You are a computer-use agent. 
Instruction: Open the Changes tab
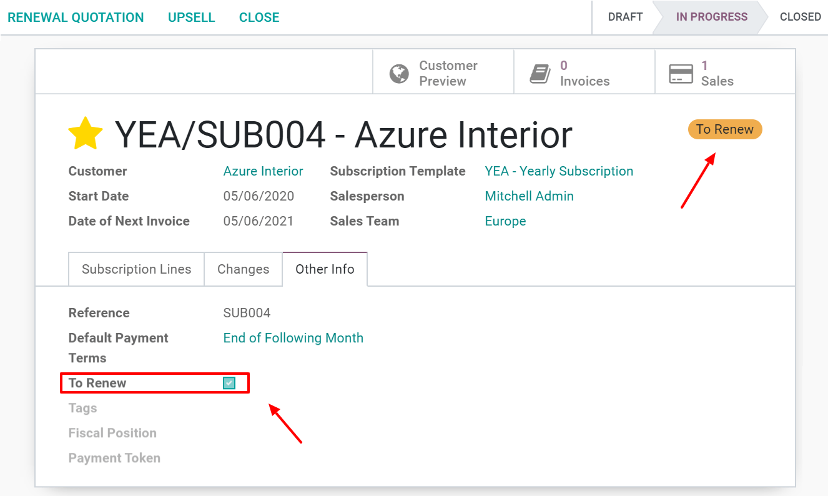coord(243,269)
